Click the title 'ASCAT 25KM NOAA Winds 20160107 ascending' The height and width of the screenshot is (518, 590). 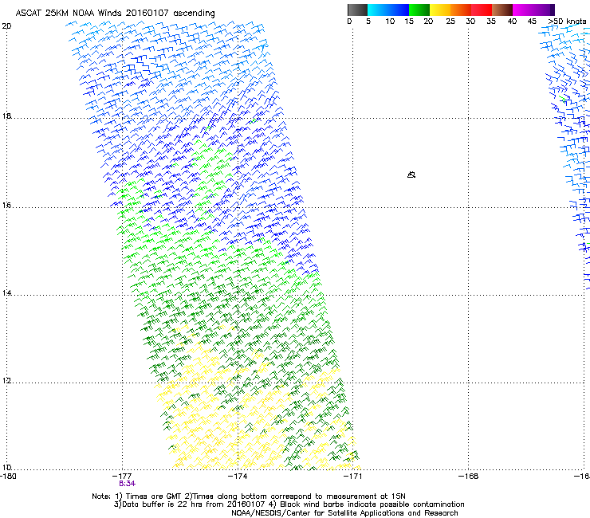pos(115,14)
